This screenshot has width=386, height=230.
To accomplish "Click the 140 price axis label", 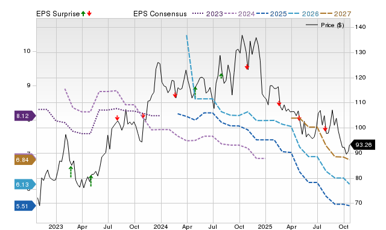I will point(360,26).
